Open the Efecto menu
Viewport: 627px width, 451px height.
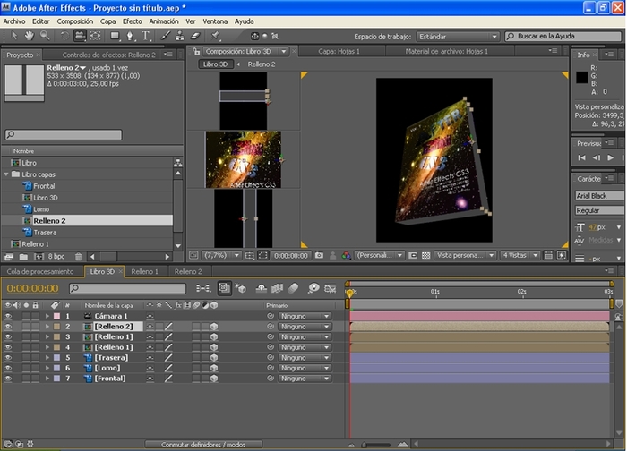(x=132, y=21)
